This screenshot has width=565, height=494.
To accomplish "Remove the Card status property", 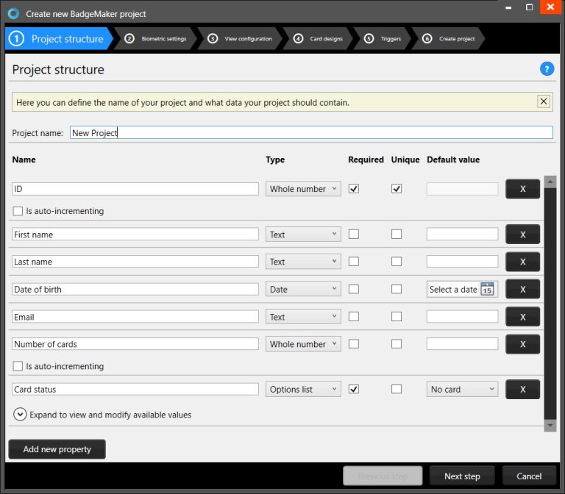I will pos(522,390).
